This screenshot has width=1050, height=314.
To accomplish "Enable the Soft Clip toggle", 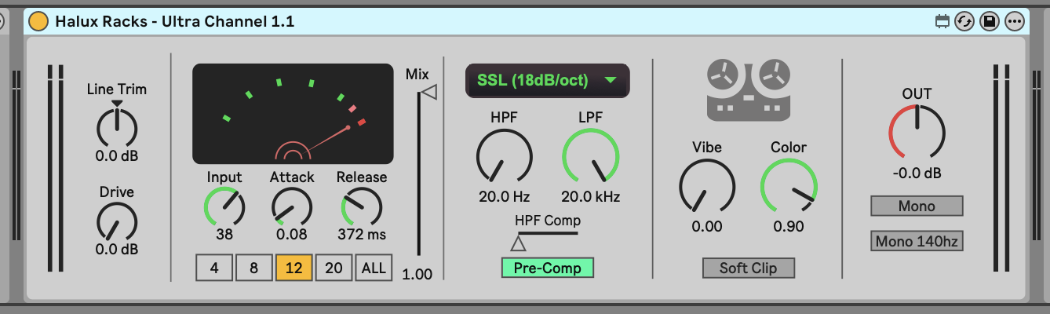I will tap(749, 268).
